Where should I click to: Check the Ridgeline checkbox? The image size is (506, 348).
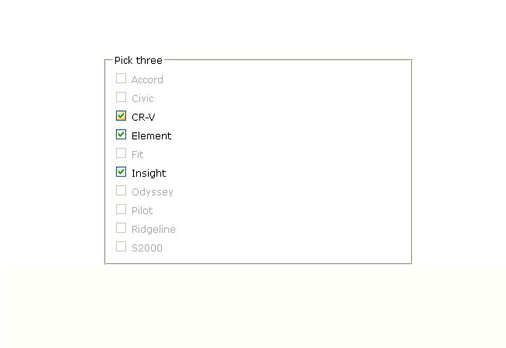[121, 228]
